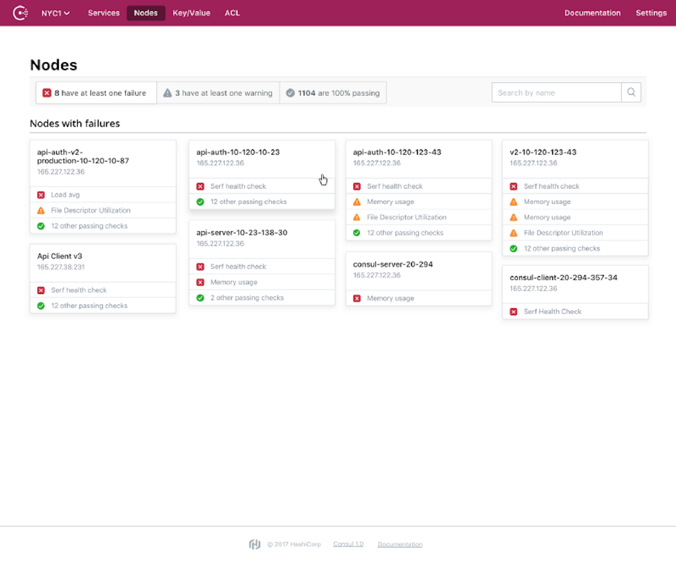Expand the consul-server-20-294 node card

[418, 269]
